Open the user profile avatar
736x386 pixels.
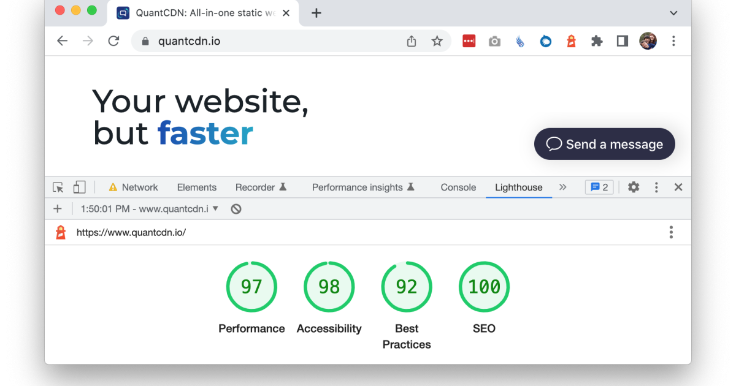pos(648,41)
